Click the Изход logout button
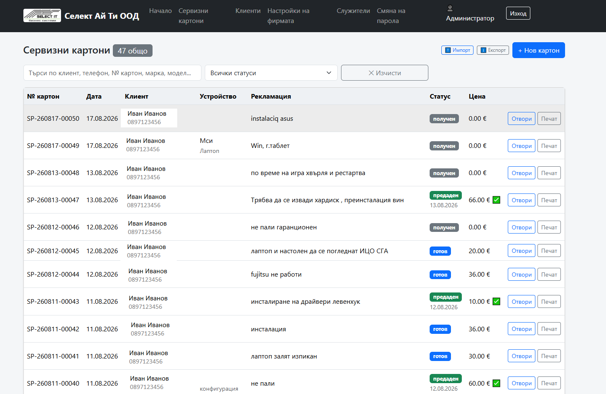 (518, 13)
